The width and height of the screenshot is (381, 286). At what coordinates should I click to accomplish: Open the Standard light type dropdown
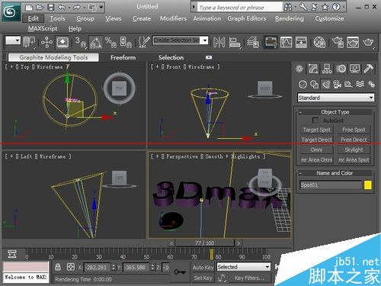[336, 98]
